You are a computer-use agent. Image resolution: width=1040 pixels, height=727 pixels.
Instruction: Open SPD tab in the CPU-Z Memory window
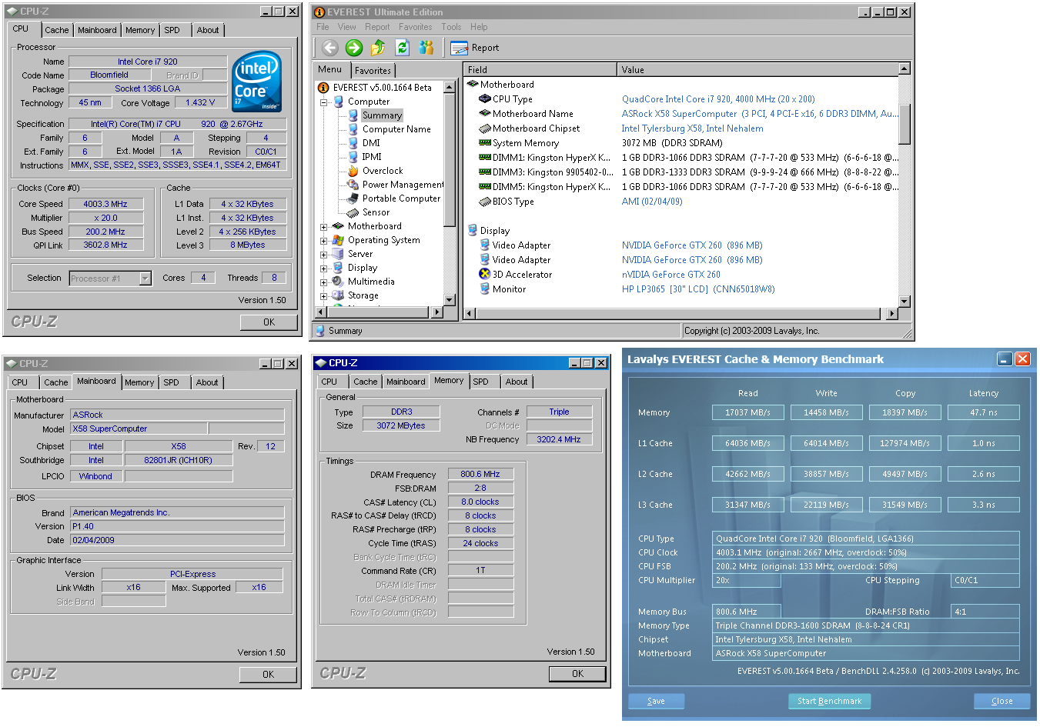[481, 382]
